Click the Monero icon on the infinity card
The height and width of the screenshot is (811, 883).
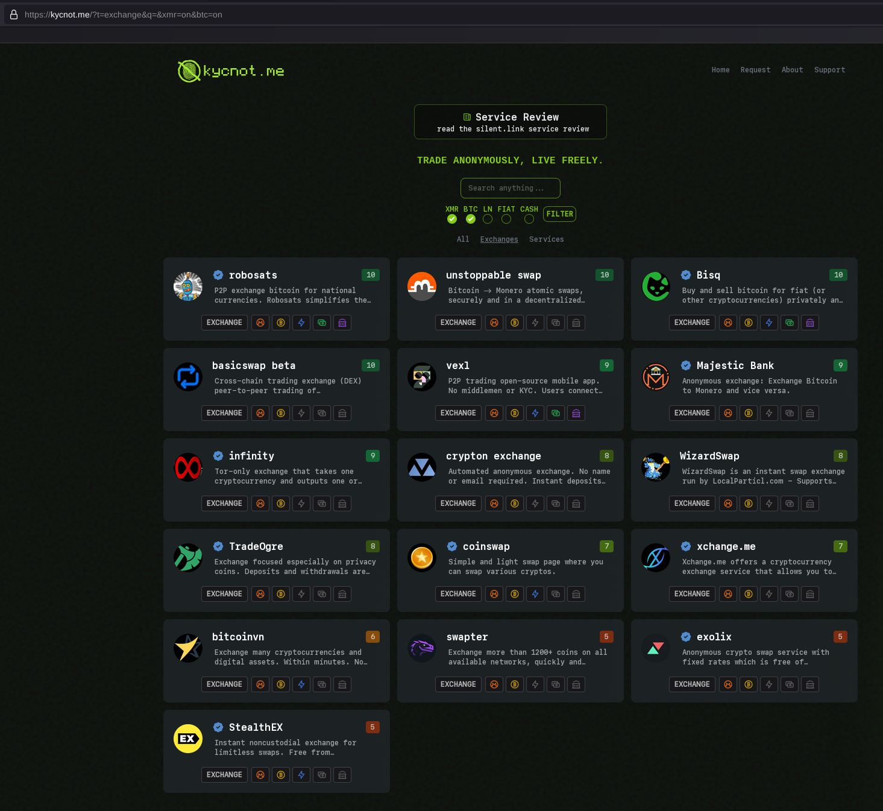[260, 503]
